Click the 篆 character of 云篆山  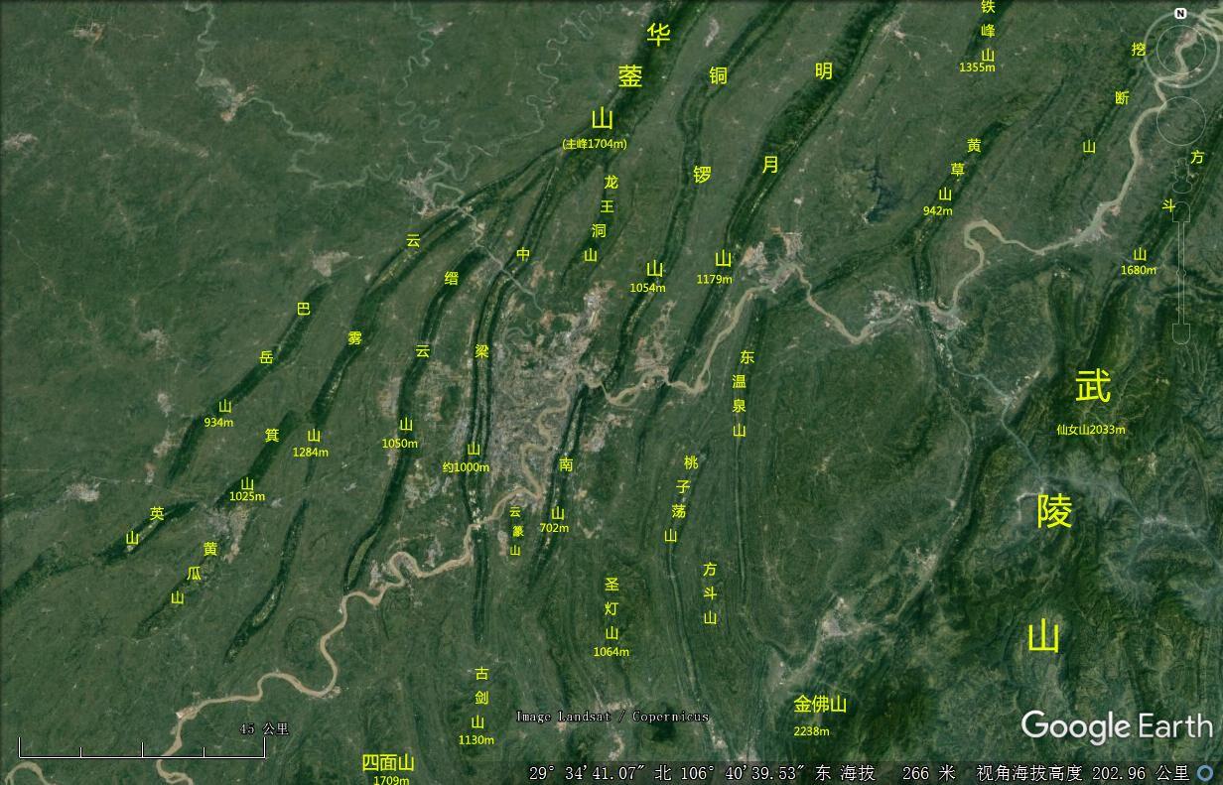click(517, 531)
